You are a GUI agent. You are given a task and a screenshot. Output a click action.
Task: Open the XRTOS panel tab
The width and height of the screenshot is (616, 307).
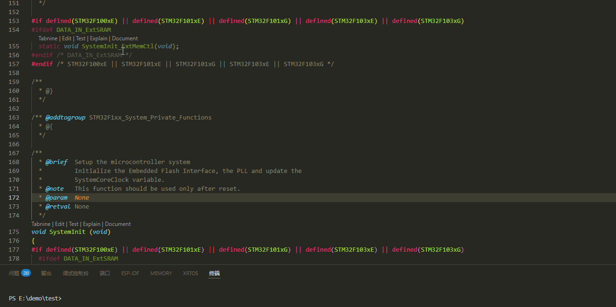click(190, 273)
